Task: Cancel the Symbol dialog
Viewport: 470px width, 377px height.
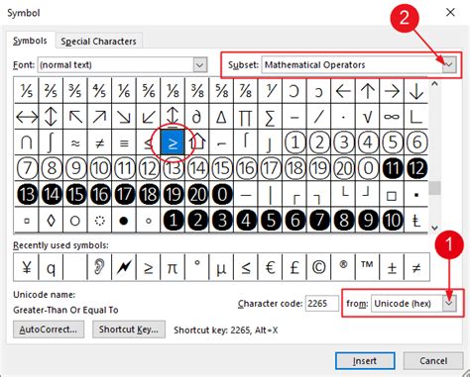Action: tap(433, 361)
